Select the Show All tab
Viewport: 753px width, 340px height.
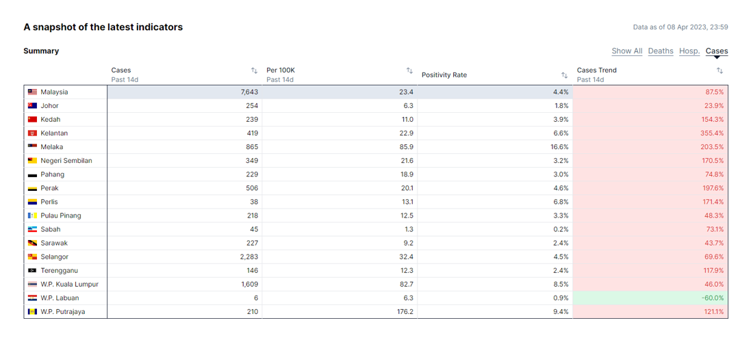(627, 51)
